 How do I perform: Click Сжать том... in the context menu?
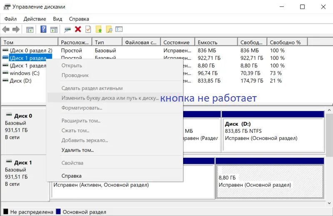(x=115, y=130)
